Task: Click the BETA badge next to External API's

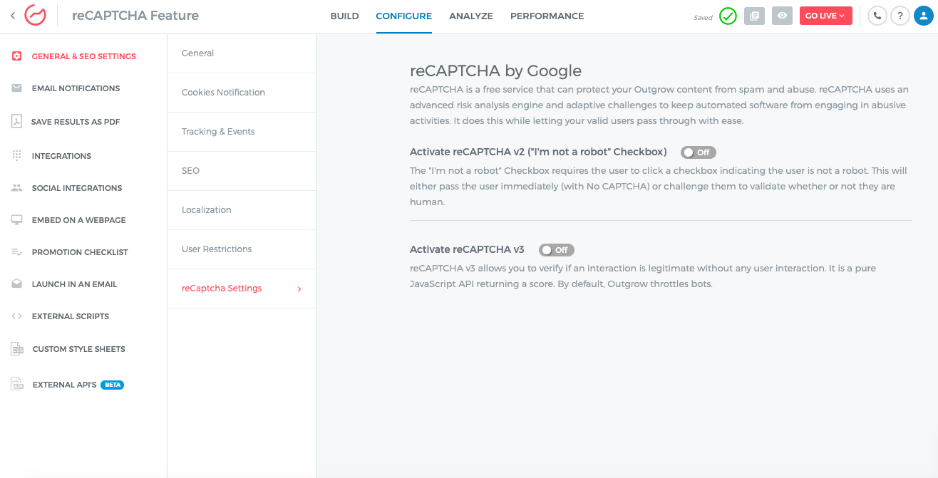Action: click(x=113, y=385)
